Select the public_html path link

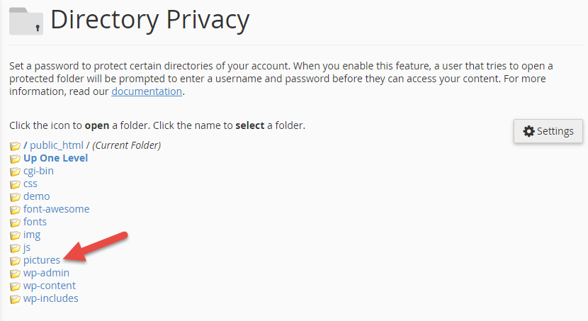pos(57,145)
